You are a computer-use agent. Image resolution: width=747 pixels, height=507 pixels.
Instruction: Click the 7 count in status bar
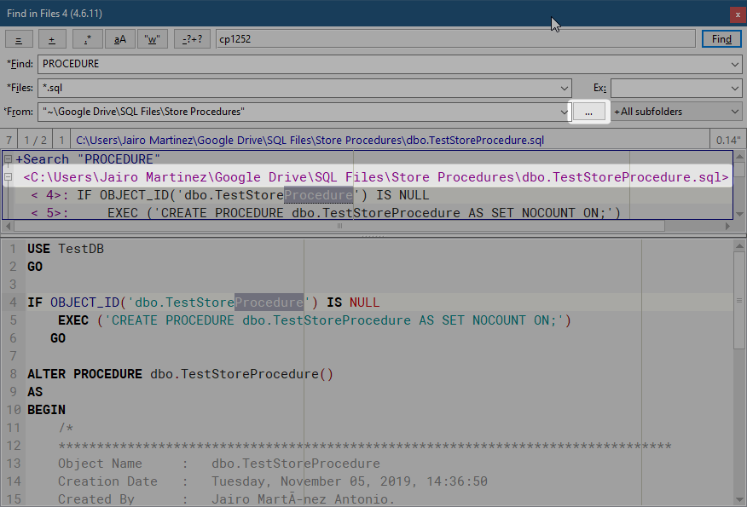(x=9, y=141)
